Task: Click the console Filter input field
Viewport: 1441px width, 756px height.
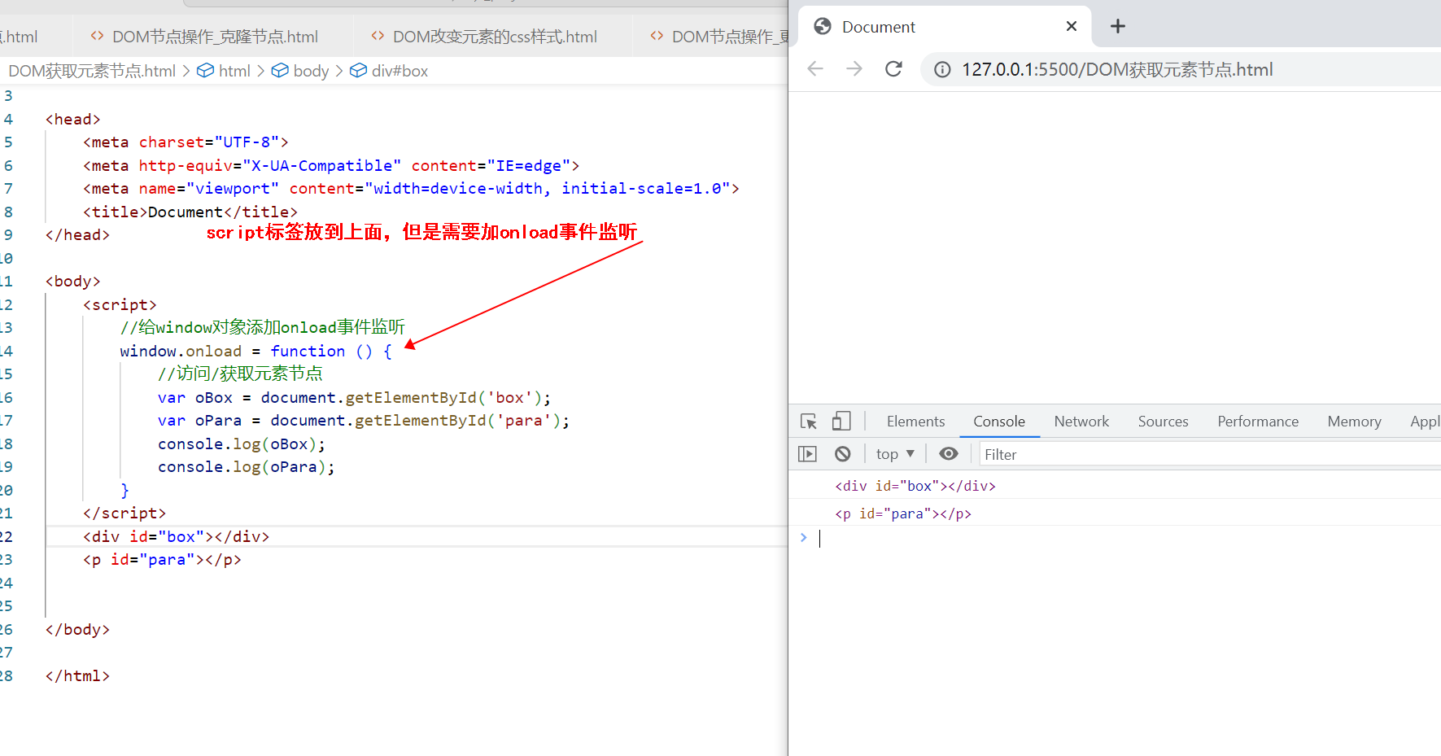Action: tap(1208, 454)
